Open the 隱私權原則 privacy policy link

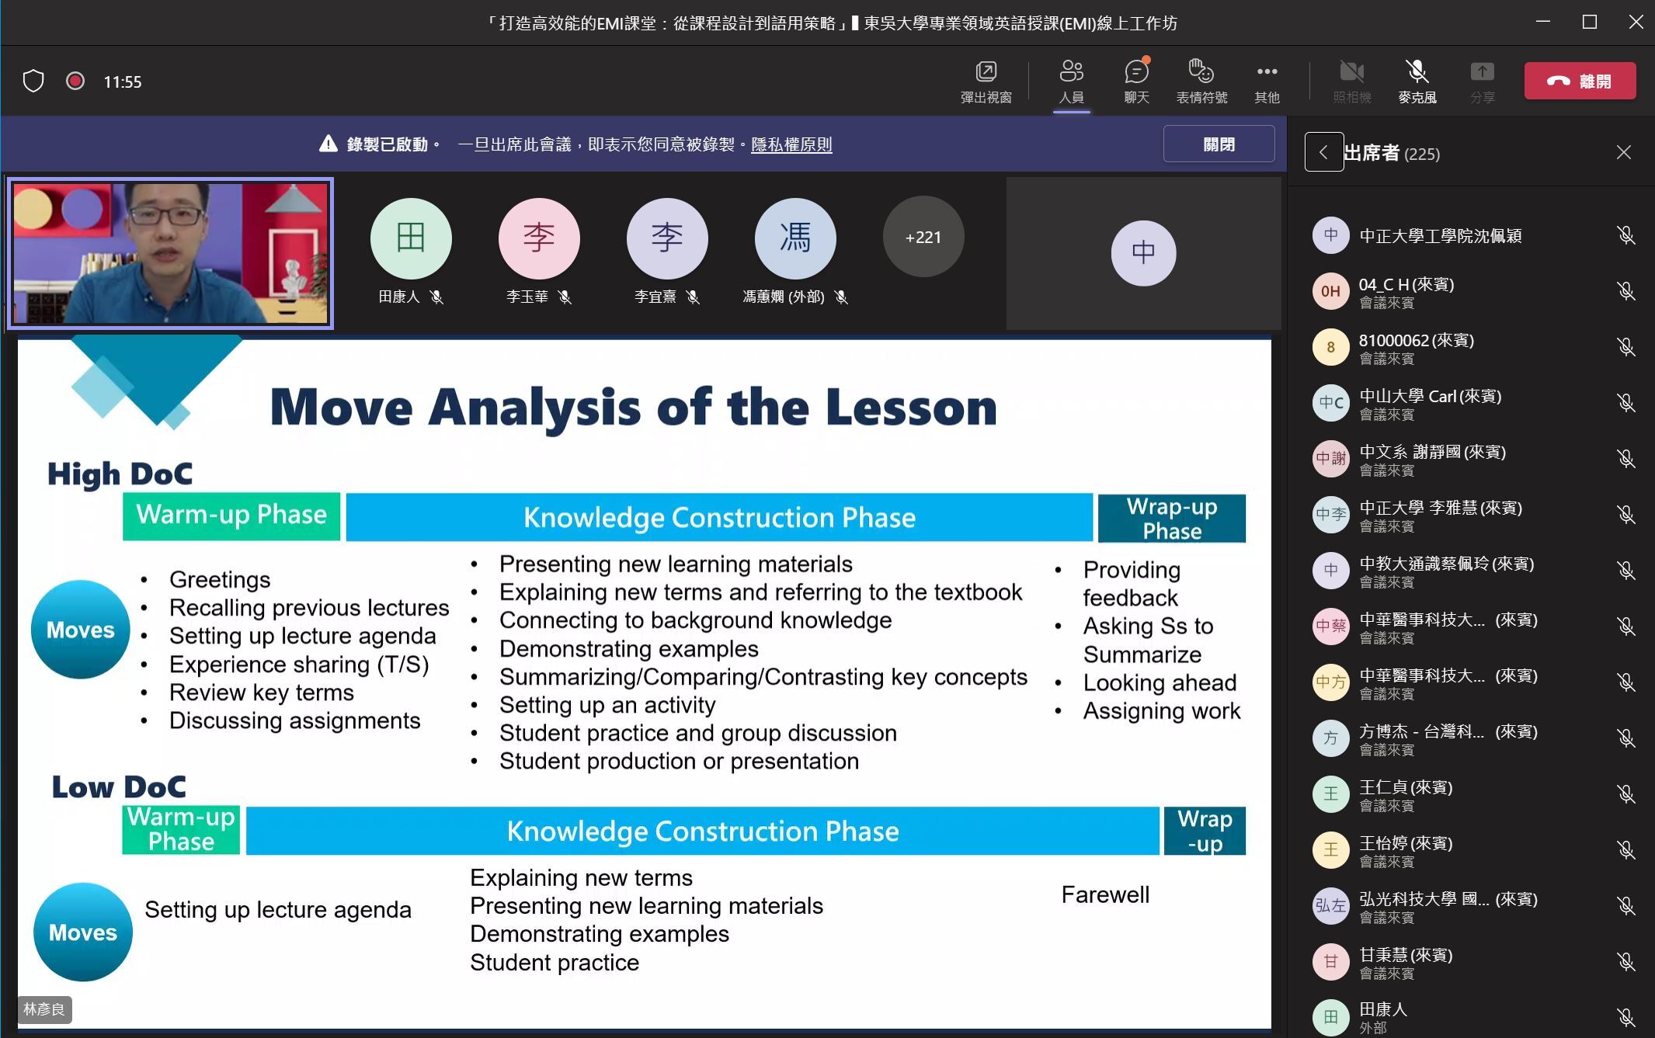[791, 144]
